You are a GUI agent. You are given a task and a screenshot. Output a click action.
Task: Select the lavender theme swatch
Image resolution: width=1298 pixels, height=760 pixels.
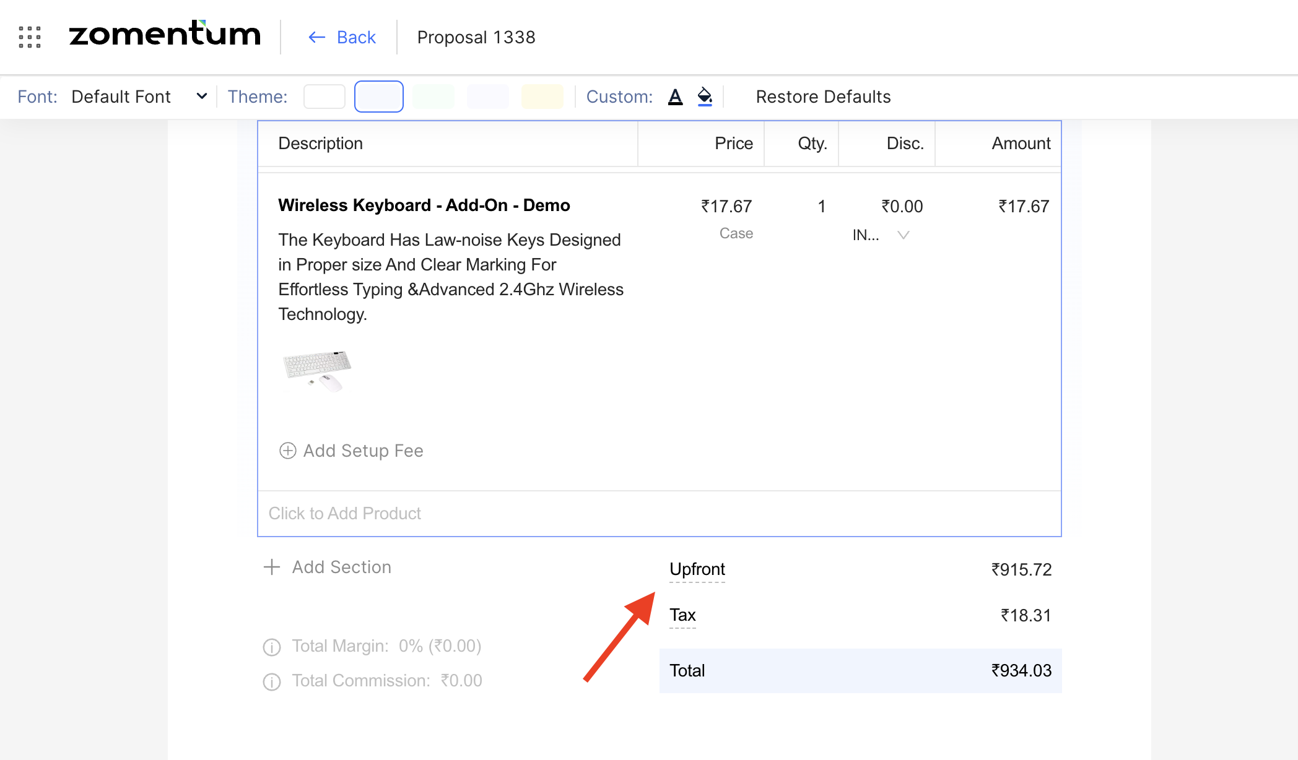click(487, 97)
